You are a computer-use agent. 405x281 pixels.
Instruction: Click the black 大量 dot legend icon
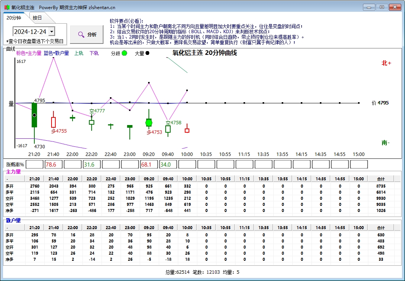point(147,53)
